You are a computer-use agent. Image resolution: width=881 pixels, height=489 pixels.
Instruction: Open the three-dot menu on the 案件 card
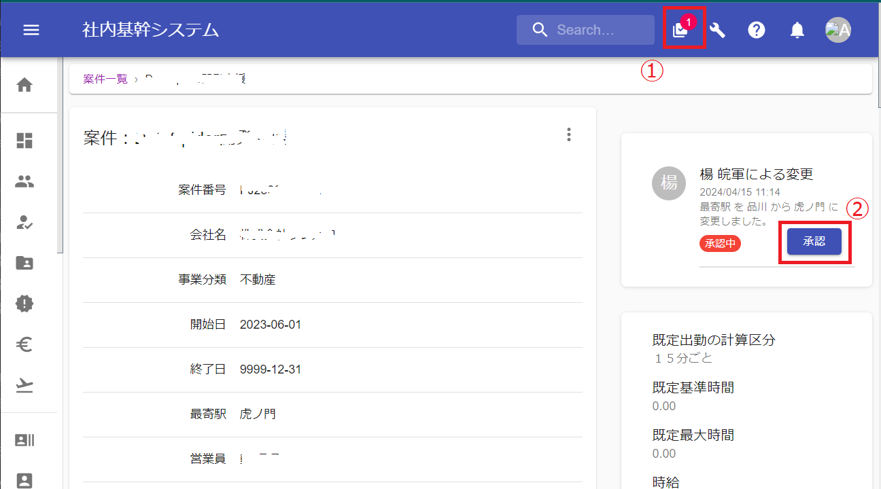pos(569,134)
